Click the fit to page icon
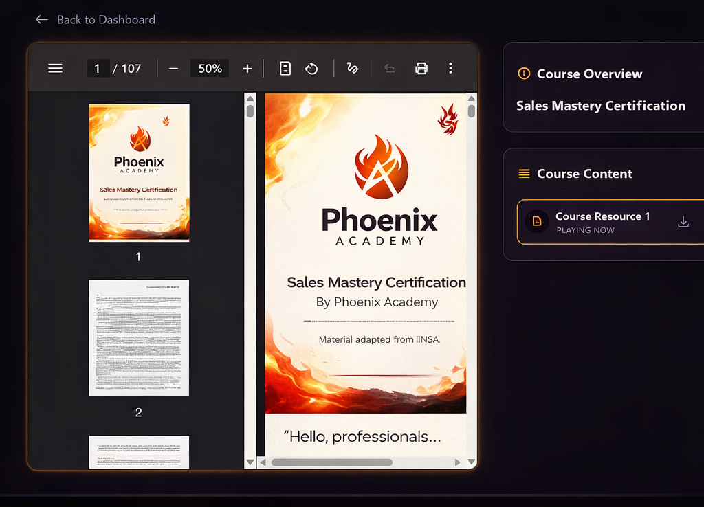 click(285, 68)
